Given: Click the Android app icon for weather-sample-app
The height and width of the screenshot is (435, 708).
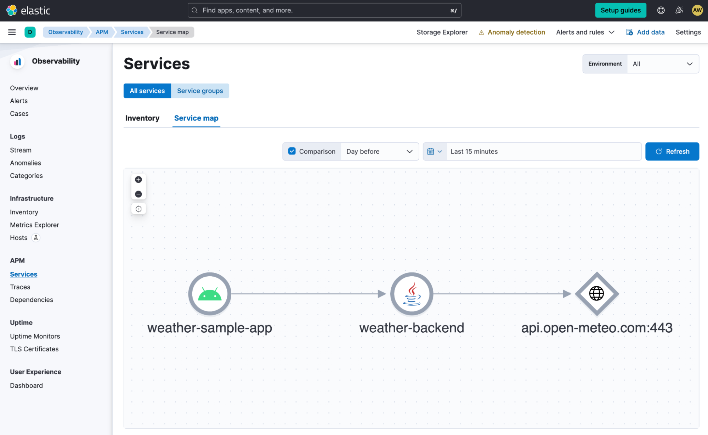Looking at the screenshot, I should pyautogui.click(x=209, y=293).
